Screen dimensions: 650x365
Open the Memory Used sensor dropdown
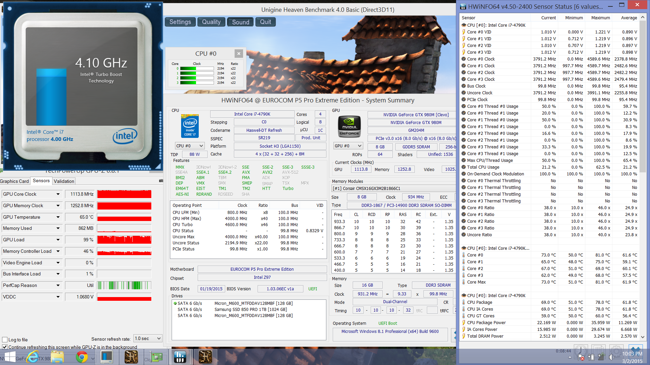[58, 228]
